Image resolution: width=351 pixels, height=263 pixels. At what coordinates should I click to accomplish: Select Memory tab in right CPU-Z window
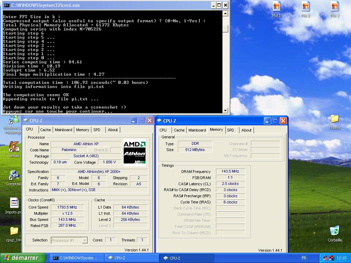[x=216, y=130]
